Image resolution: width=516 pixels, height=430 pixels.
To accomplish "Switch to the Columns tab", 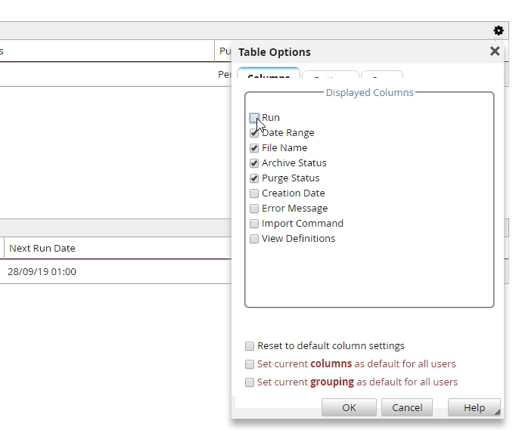I will pos(269,76).
